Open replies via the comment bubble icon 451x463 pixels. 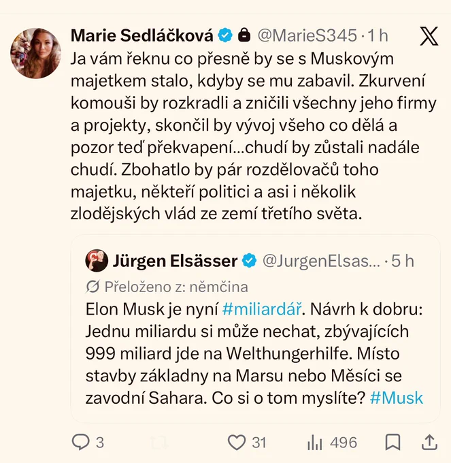[x=80, y=442]
